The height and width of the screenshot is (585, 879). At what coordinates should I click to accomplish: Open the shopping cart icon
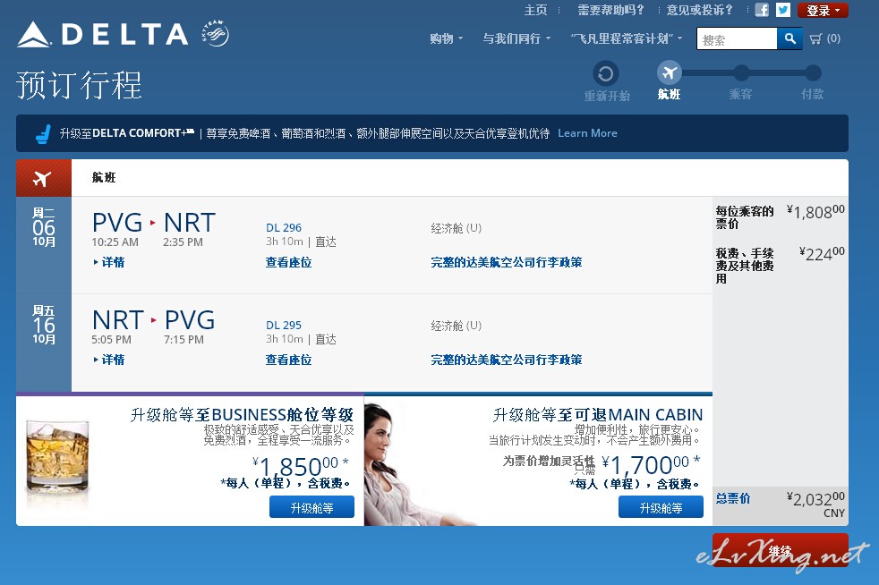pyautogui.click(x=815, y=38)
